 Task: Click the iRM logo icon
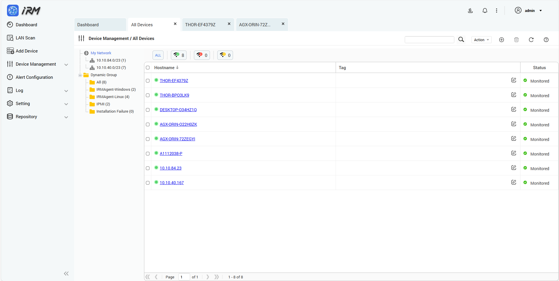pos(13,11)
